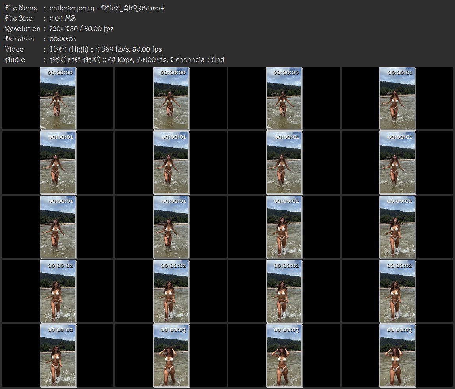The image size is (455, 389).
Task: Open the first thumbnail of the second row
Action: pos(58,163)
